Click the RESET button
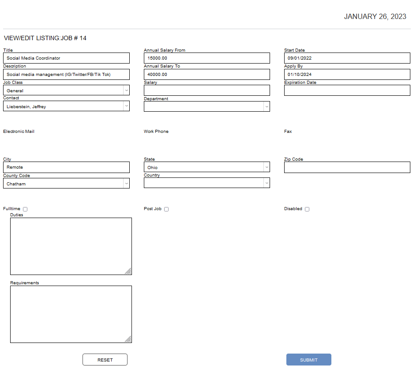The image size is (413, 373). click(x=105, y=360)
